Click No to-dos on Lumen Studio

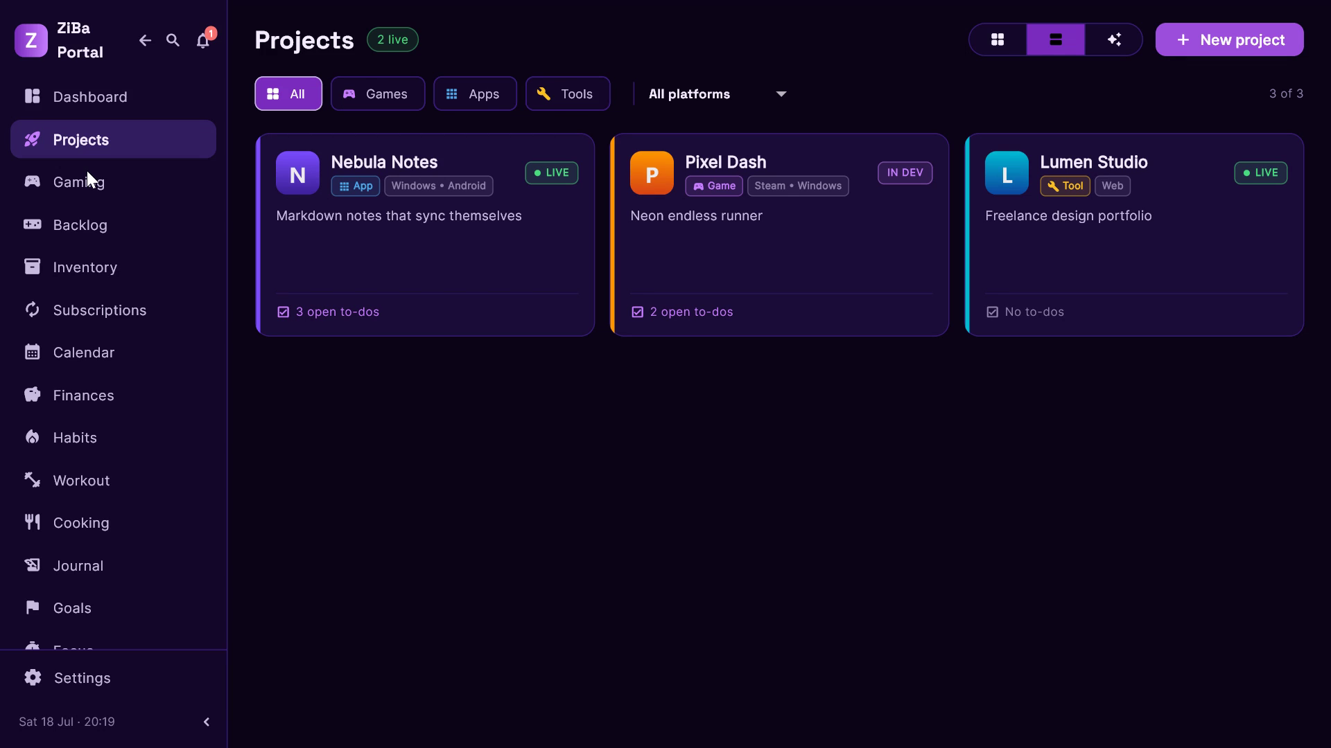click(x=1025, y=312)
